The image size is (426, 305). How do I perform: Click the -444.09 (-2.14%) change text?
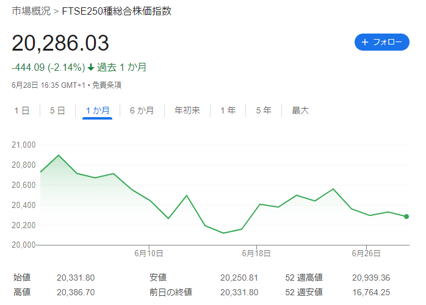48,67
